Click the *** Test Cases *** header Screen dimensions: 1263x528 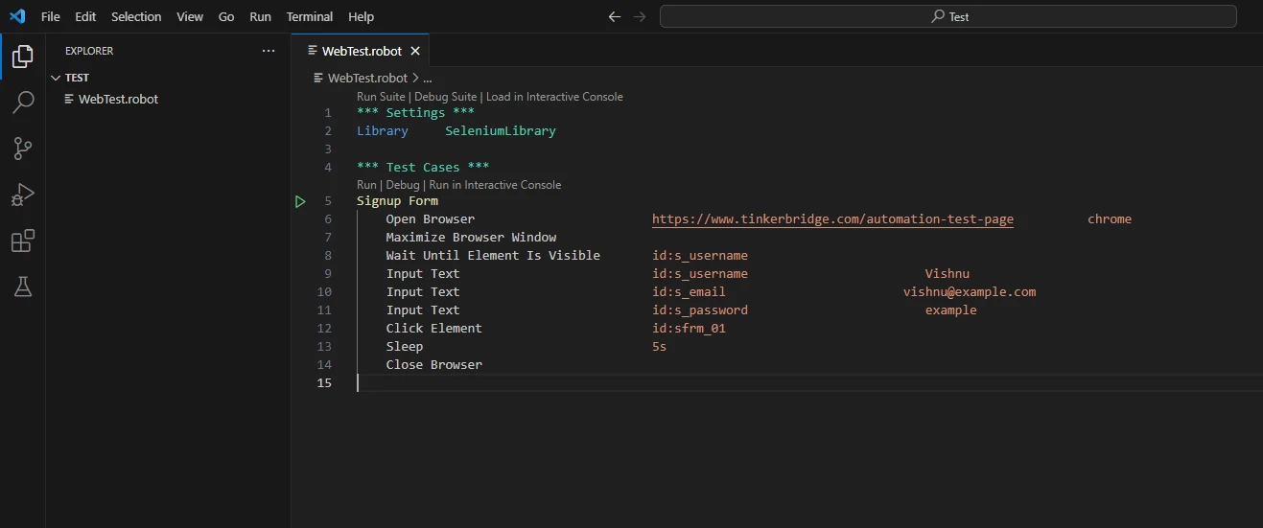(423, 168)
